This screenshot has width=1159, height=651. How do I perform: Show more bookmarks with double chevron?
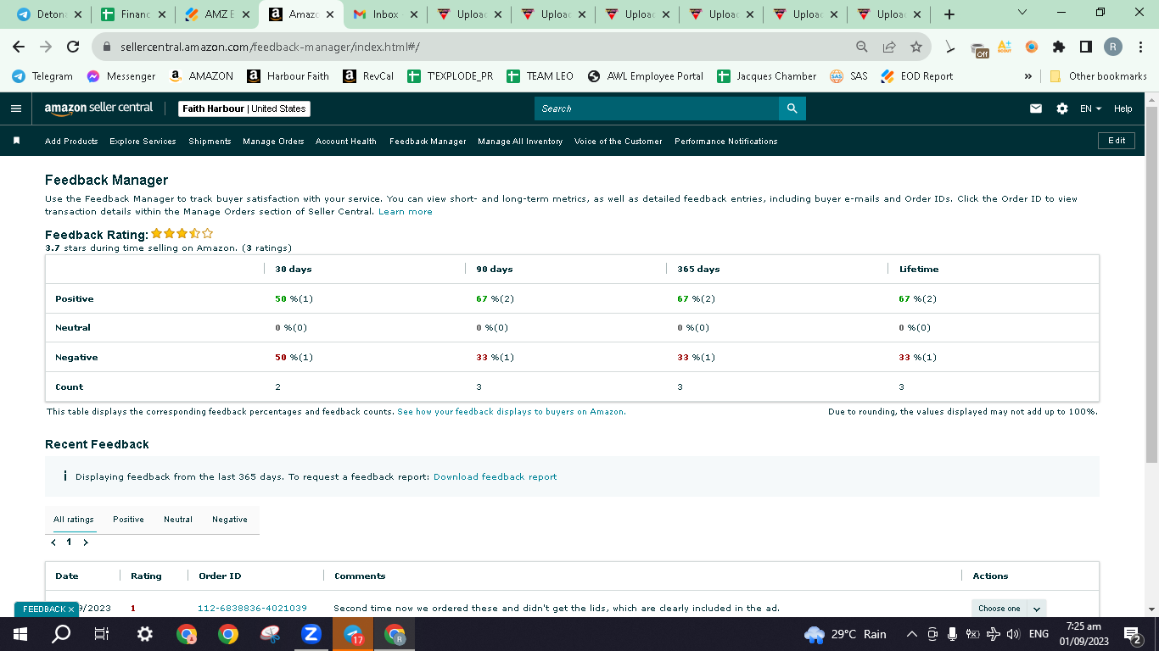[1027, 76]
